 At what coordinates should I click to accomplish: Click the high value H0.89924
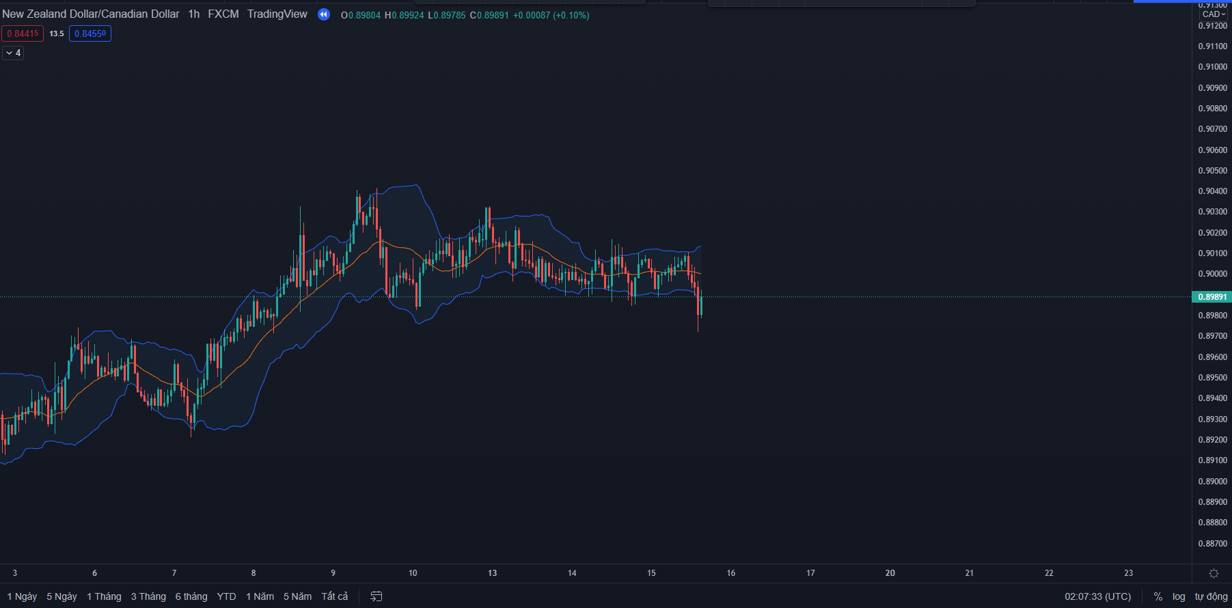pyautogui.click(x=404, y=15)
